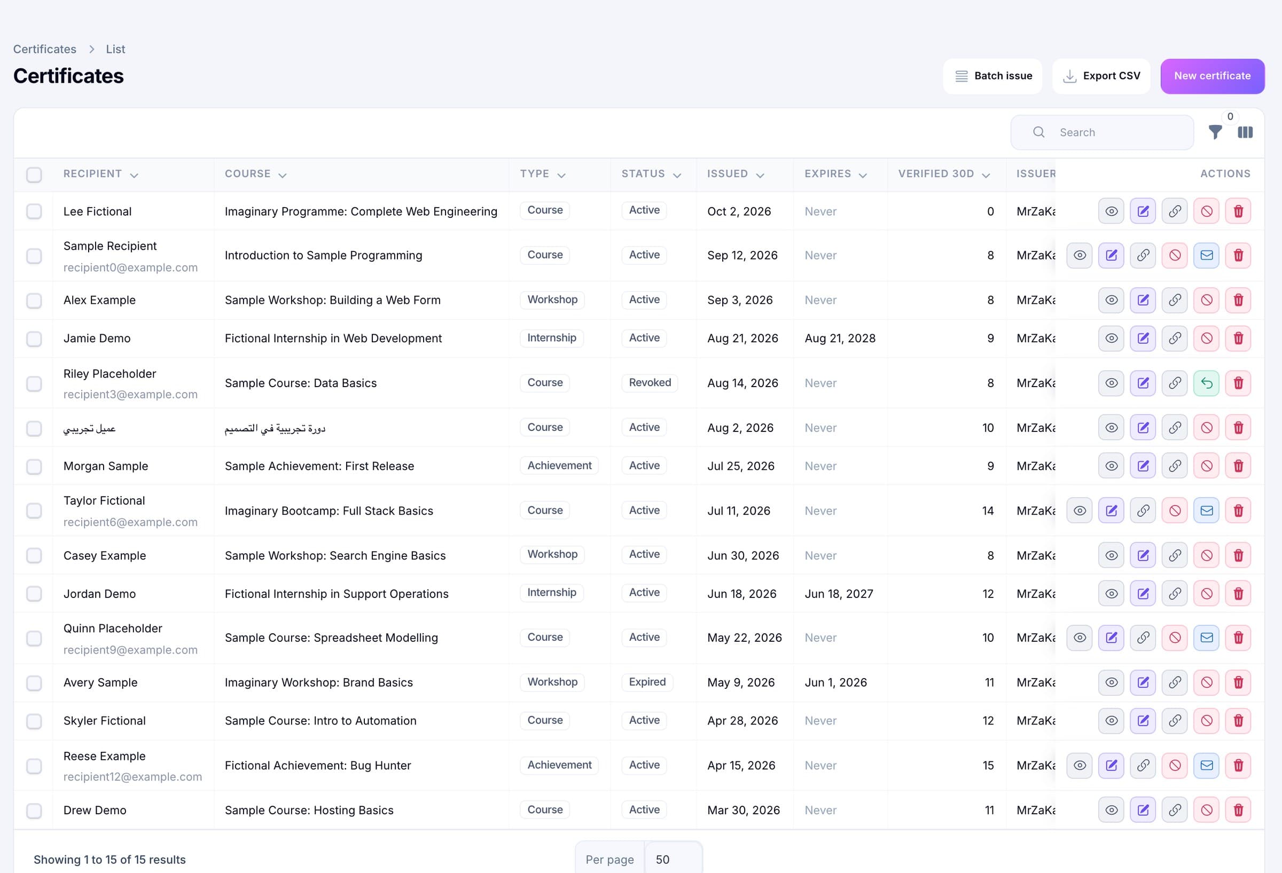Sort by Type column
The image size is (1282, 873).
543,174
